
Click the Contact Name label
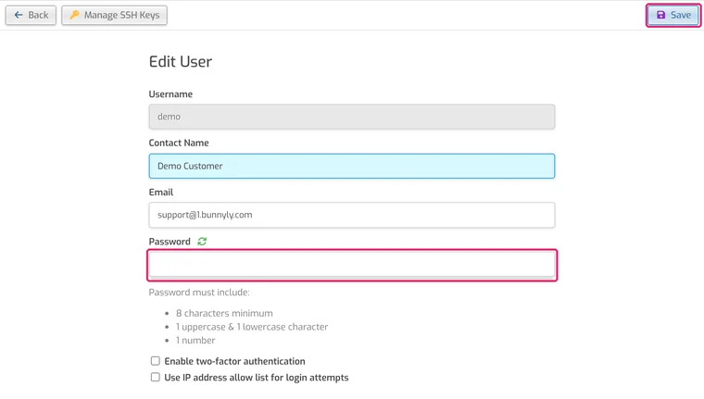(179, 143)
